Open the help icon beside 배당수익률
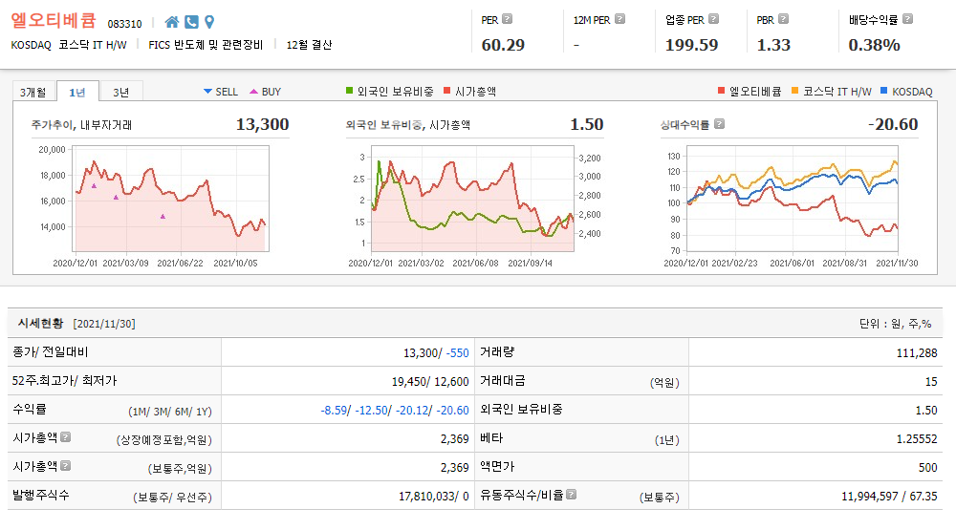Screen dimensions: 956x530 point(908,19)
